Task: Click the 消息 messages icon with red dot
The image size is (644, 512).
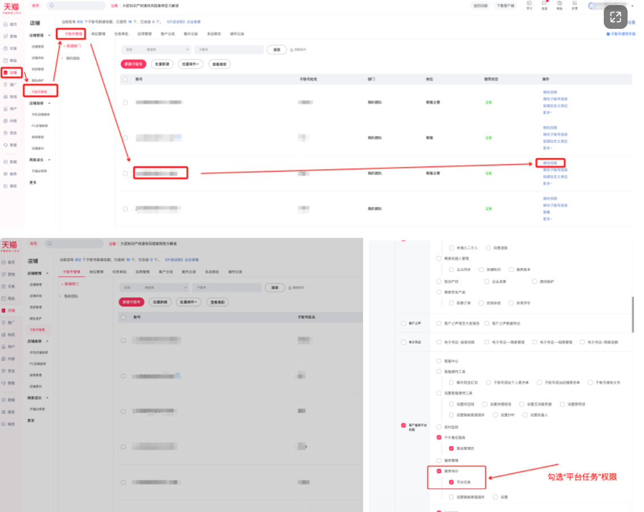Action: 544,5
